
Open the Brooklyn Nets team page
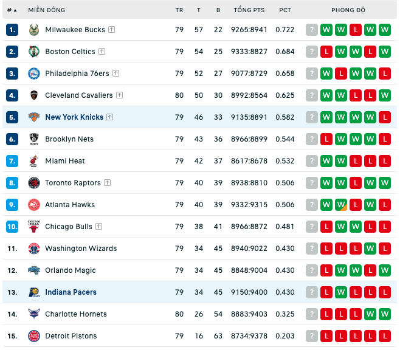(69, 139)
